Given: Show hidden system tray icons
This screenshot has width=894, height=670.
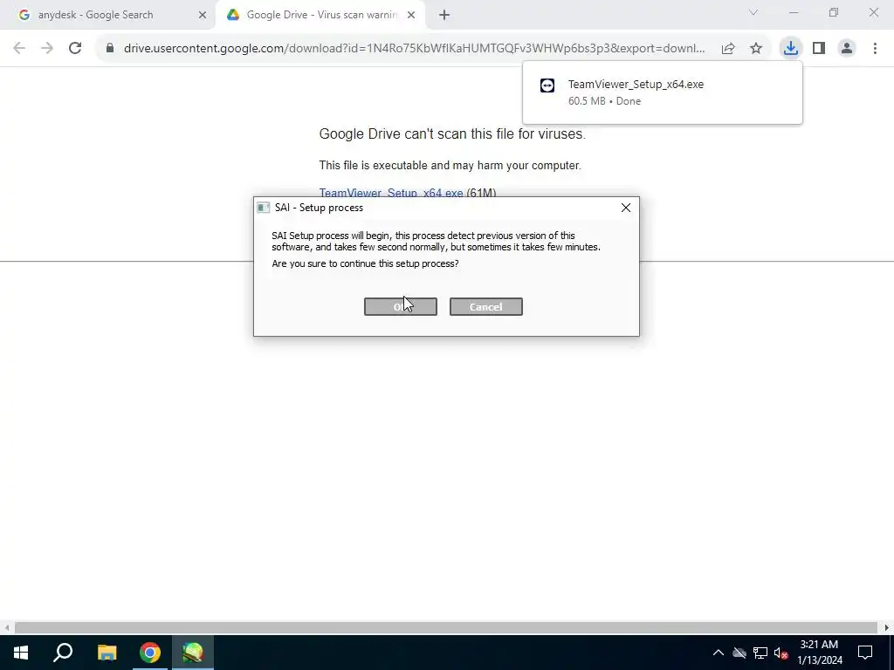Looking at the screenshot, I should click(719, 653).
